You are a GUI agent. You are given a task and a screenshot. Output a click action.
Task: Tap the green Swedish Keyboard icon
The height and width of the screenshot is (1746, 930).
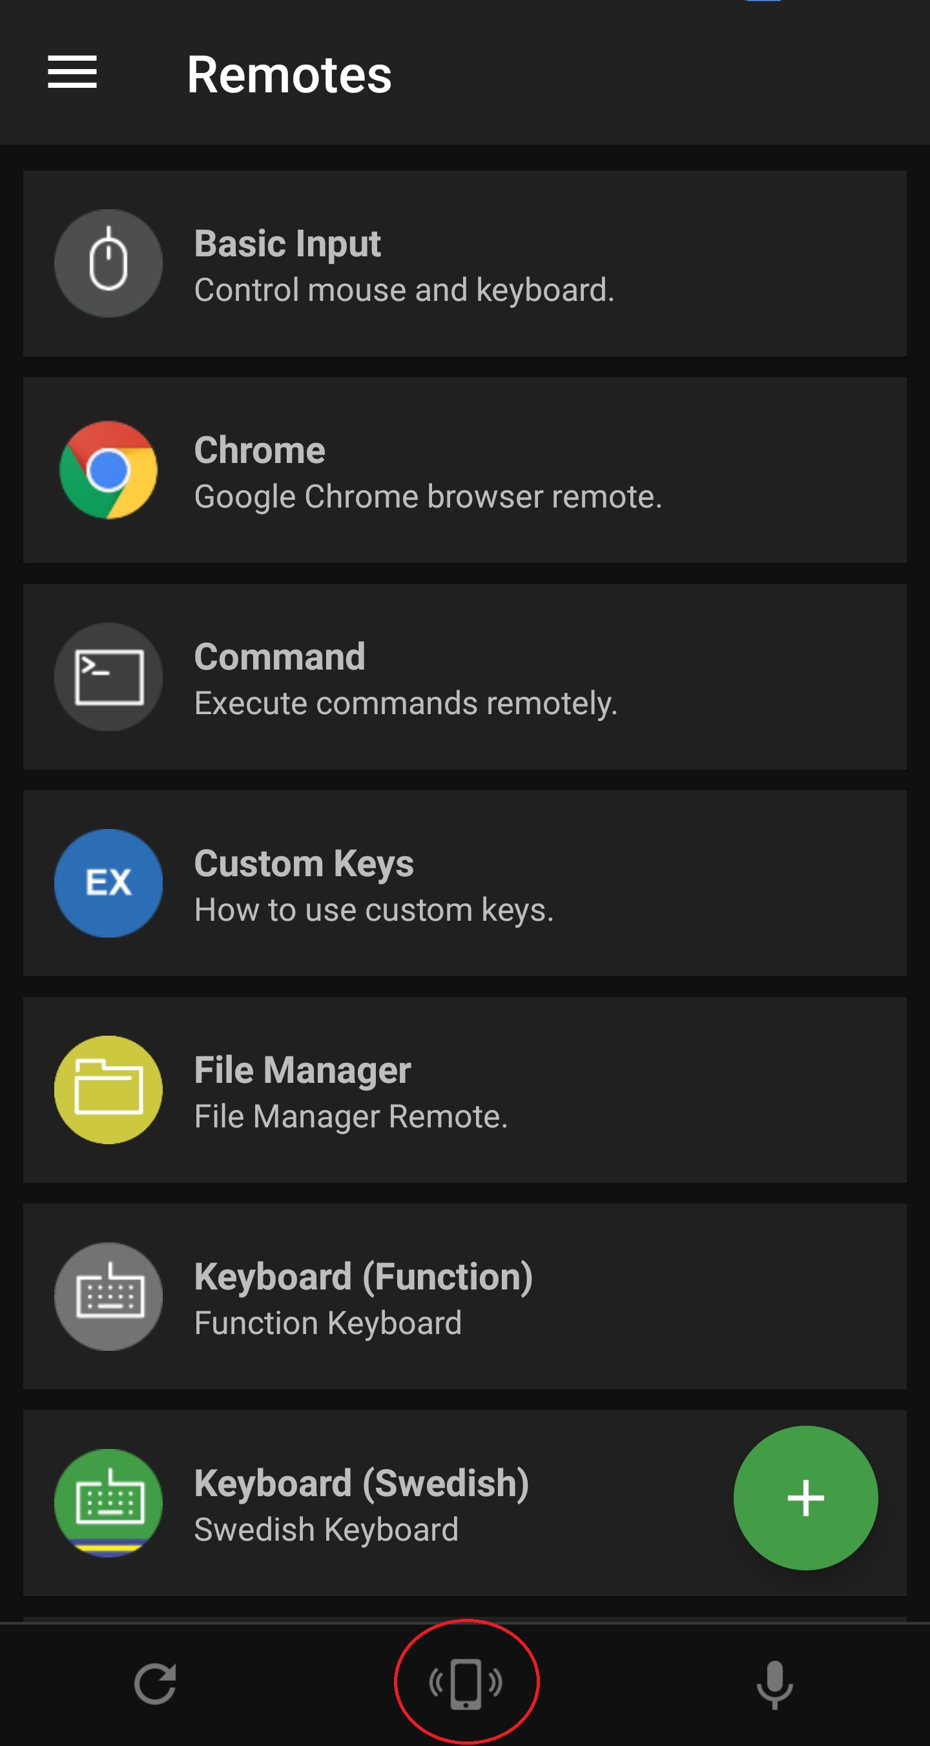click(x=108, y=1503)
